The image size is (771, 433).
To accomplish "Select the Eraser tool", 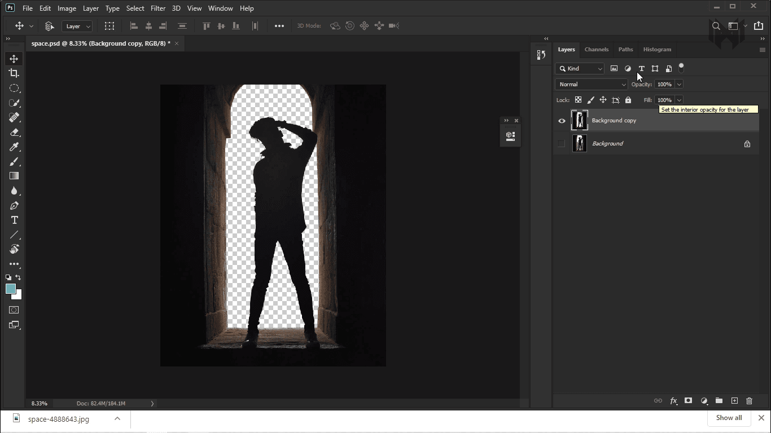I will click(14, 132).
